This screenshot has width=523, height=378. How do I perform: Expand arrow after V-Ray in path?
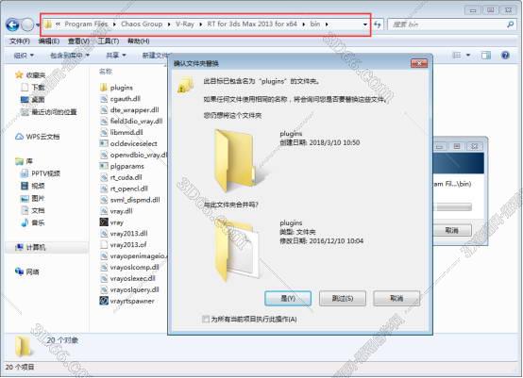click(x=200, y=25)
